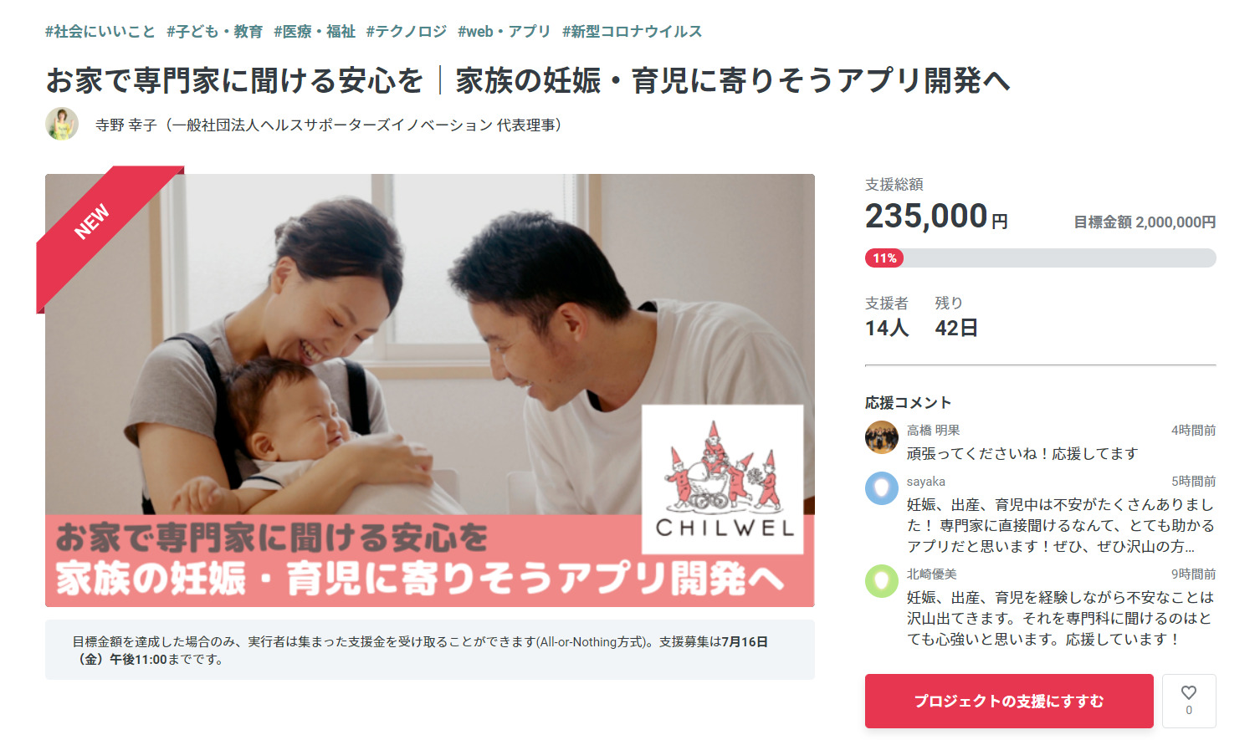Open the #医療・福祉 tag
The height and width of the screenshot is (740, 1260).
pos(315,32)
